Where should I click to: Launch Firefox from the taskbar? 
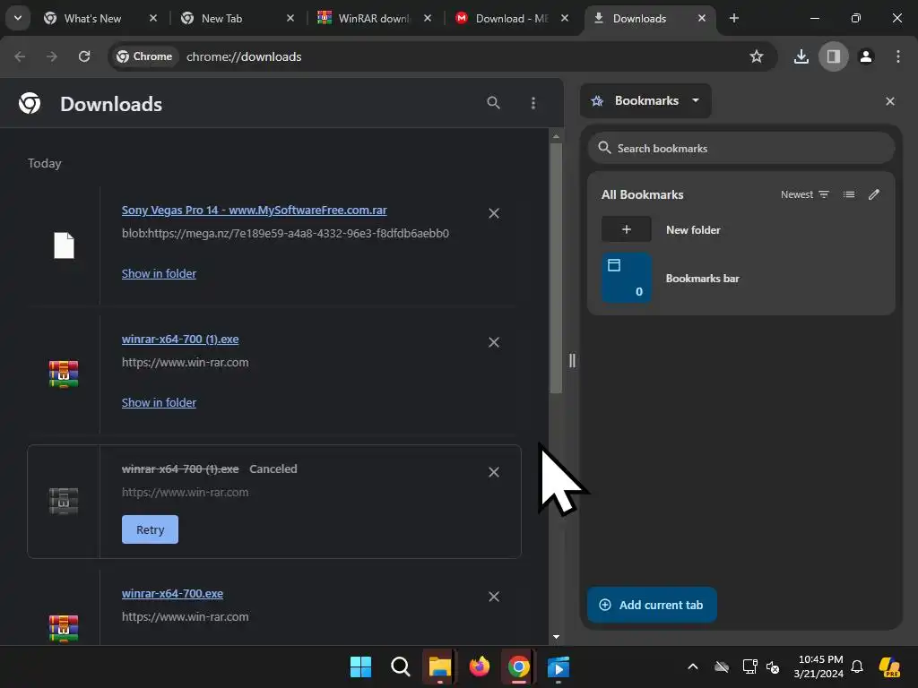480,666
